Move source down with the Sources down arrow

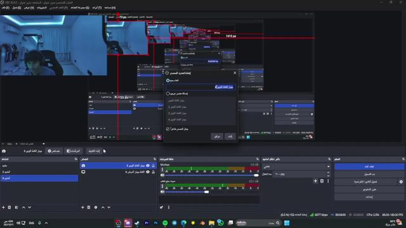pos(109,207)
